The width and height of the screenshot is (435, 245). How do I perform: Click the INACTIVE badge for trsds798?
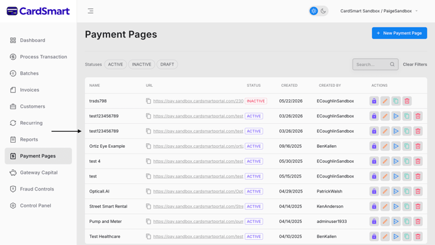(x=256, y=101)
